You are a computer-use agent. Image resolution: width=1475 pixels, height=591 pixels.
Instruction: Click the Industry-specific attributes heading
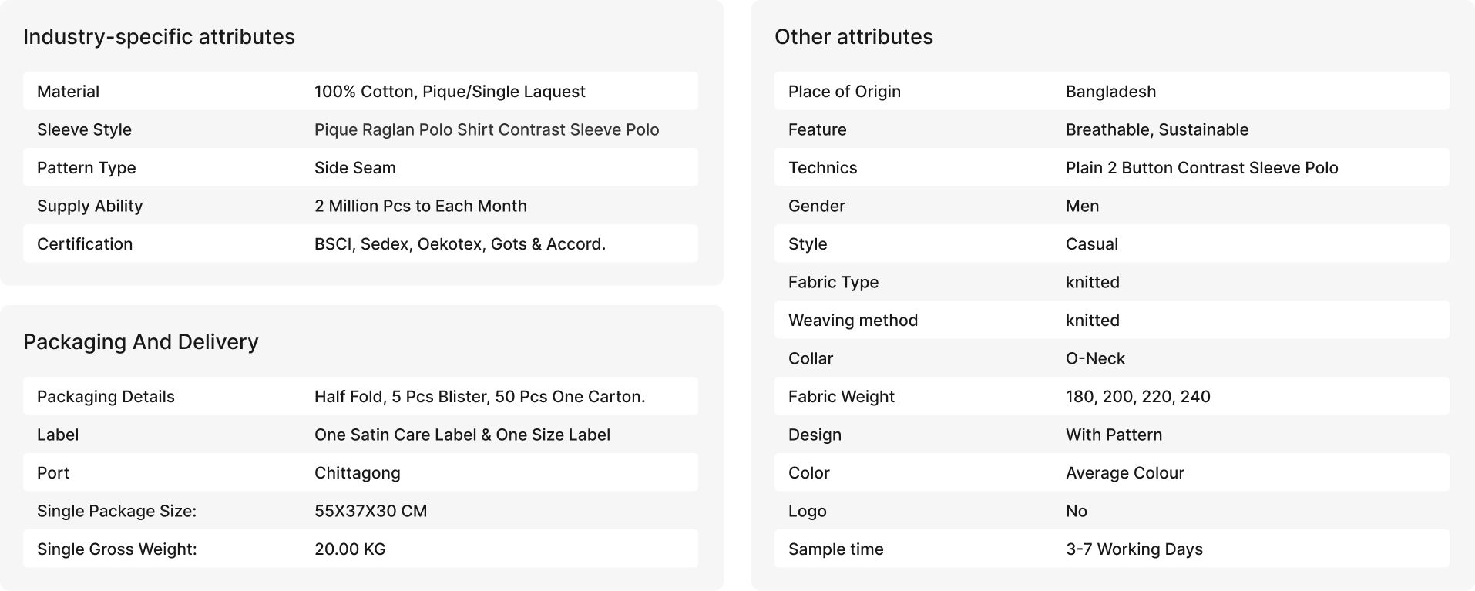[159, 37]
